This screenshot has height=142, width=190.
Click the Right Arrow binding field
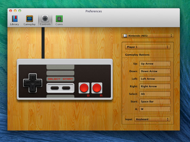(155, 86)
